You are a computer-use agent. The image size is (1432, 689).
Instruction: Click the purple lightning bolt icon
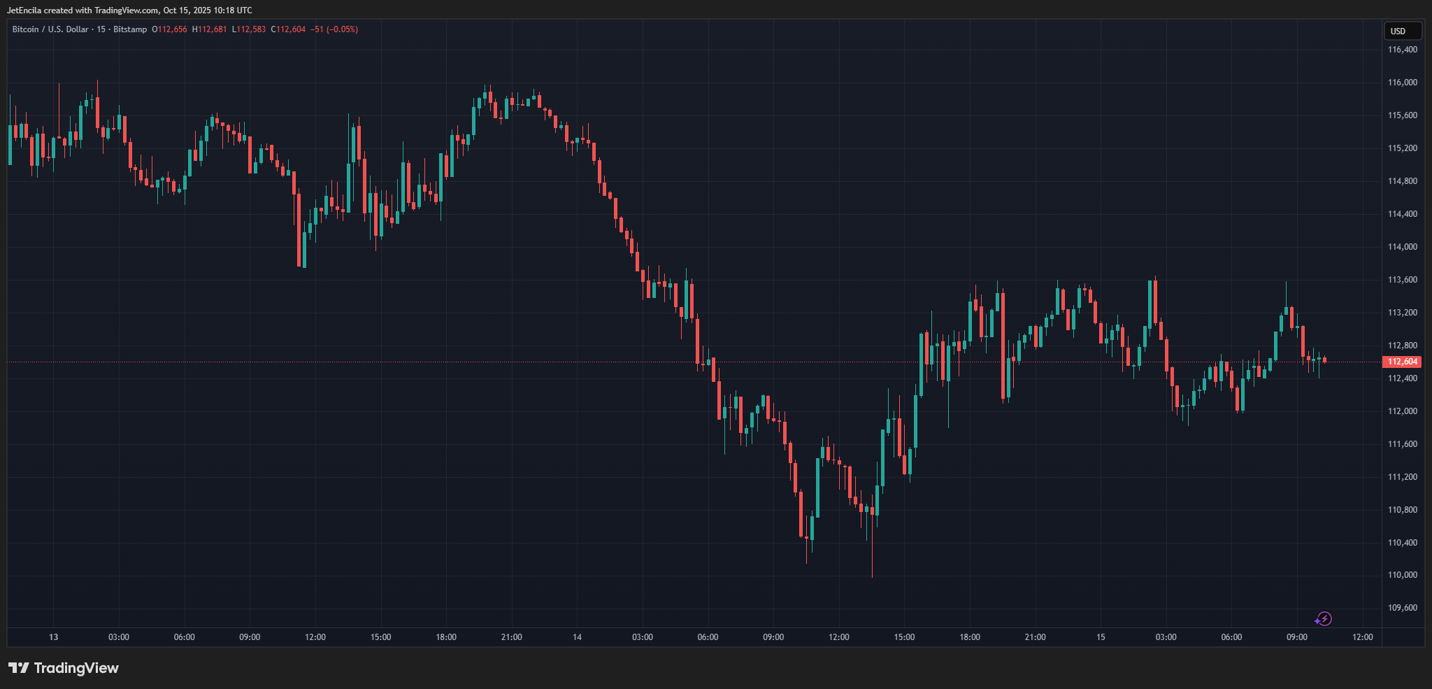point(1323,619)
